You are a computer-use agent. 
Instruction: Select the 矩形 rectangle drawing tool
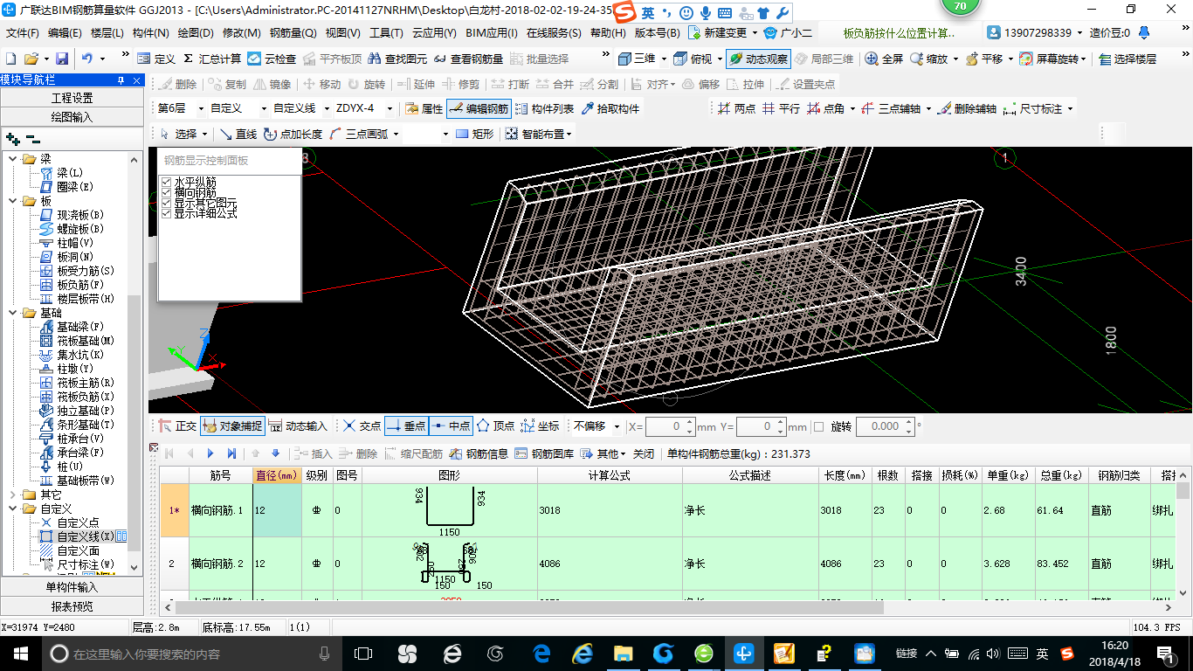click(475, 134)
